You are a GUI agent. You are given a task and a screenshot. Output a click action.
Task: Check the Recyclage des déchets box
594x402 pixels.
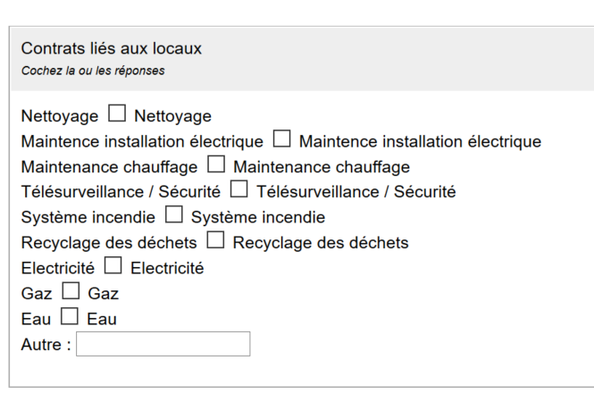point(215,240)
